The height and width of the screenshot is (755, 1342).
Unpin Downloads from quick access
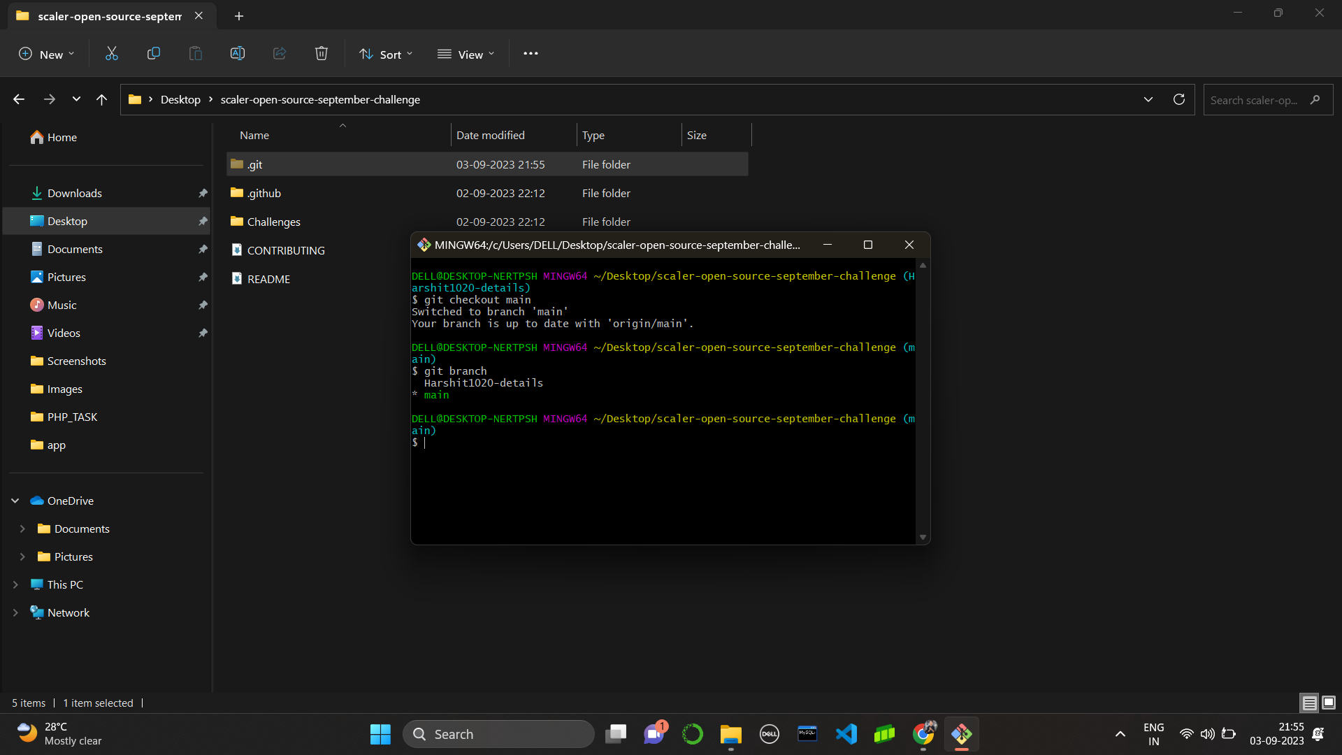[203, 193]
